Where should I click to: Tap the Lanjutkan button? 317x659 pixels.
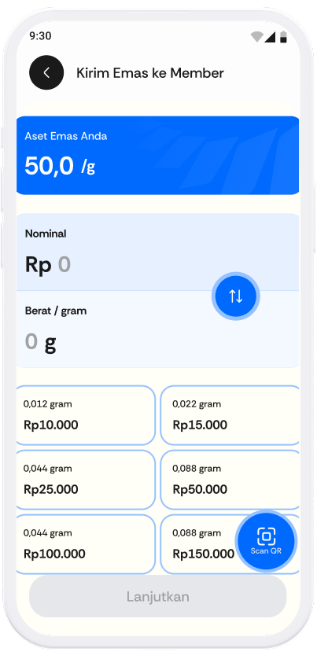point(157,596)
